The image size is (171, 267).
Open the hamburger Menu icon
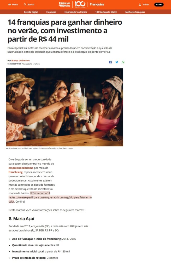click(10, 4)
